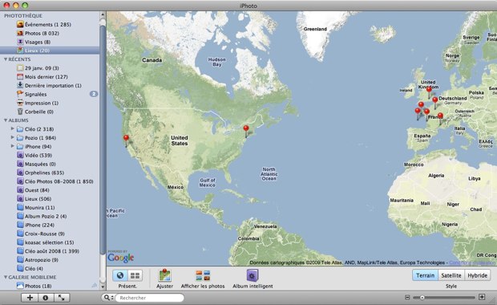Click the zoom in plus icon
497x305 pixels.
pos(482,297)
